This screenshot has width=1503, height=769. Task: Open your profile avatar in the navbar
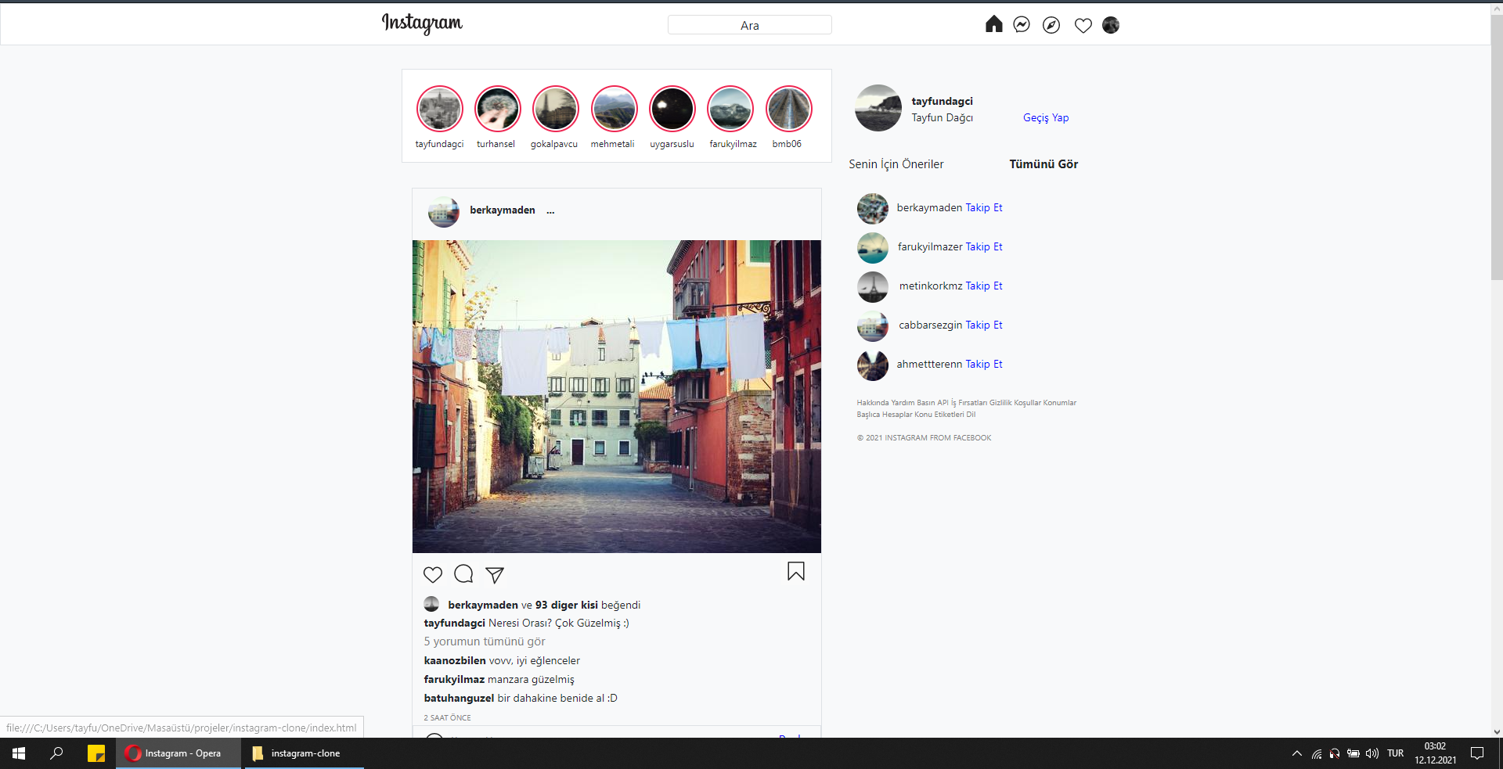[x=1111, y=25]
